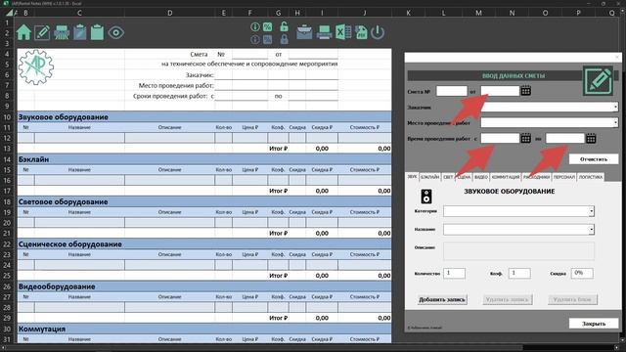Export using the PDF file icon
The width and height of the screenshot is (626, 352).
click(361, 32)
